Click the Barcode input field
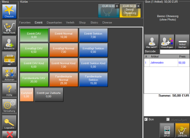 (x=174, y=52)
